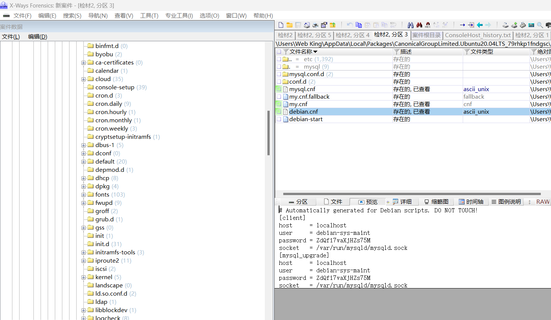Click the Find Text binoculars icon
The image size is (551, 320).
(411, 25)
